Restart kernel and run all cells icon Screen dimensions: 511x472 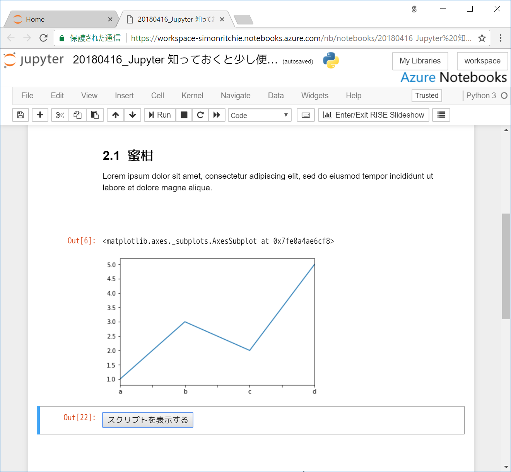(217, 115)
